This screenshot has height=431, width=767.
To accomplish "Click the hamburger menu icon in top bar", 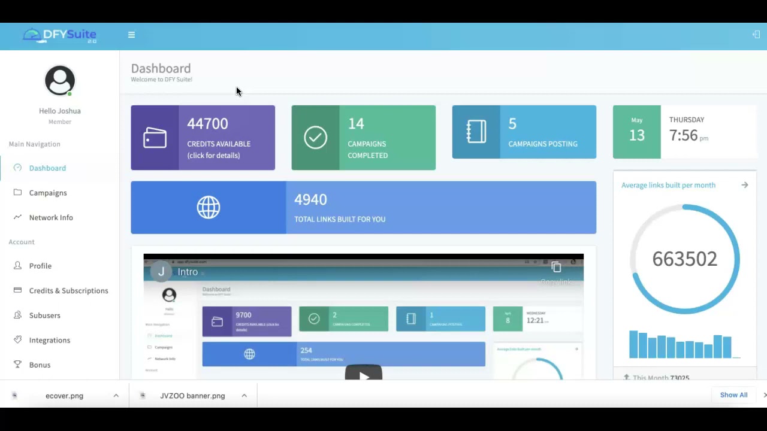I will (131, 35).
